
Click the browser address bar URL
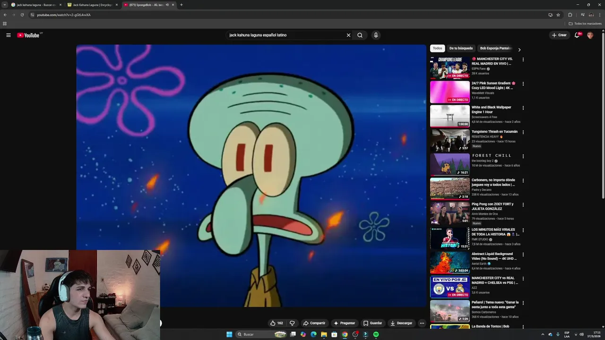pos(64,15)
